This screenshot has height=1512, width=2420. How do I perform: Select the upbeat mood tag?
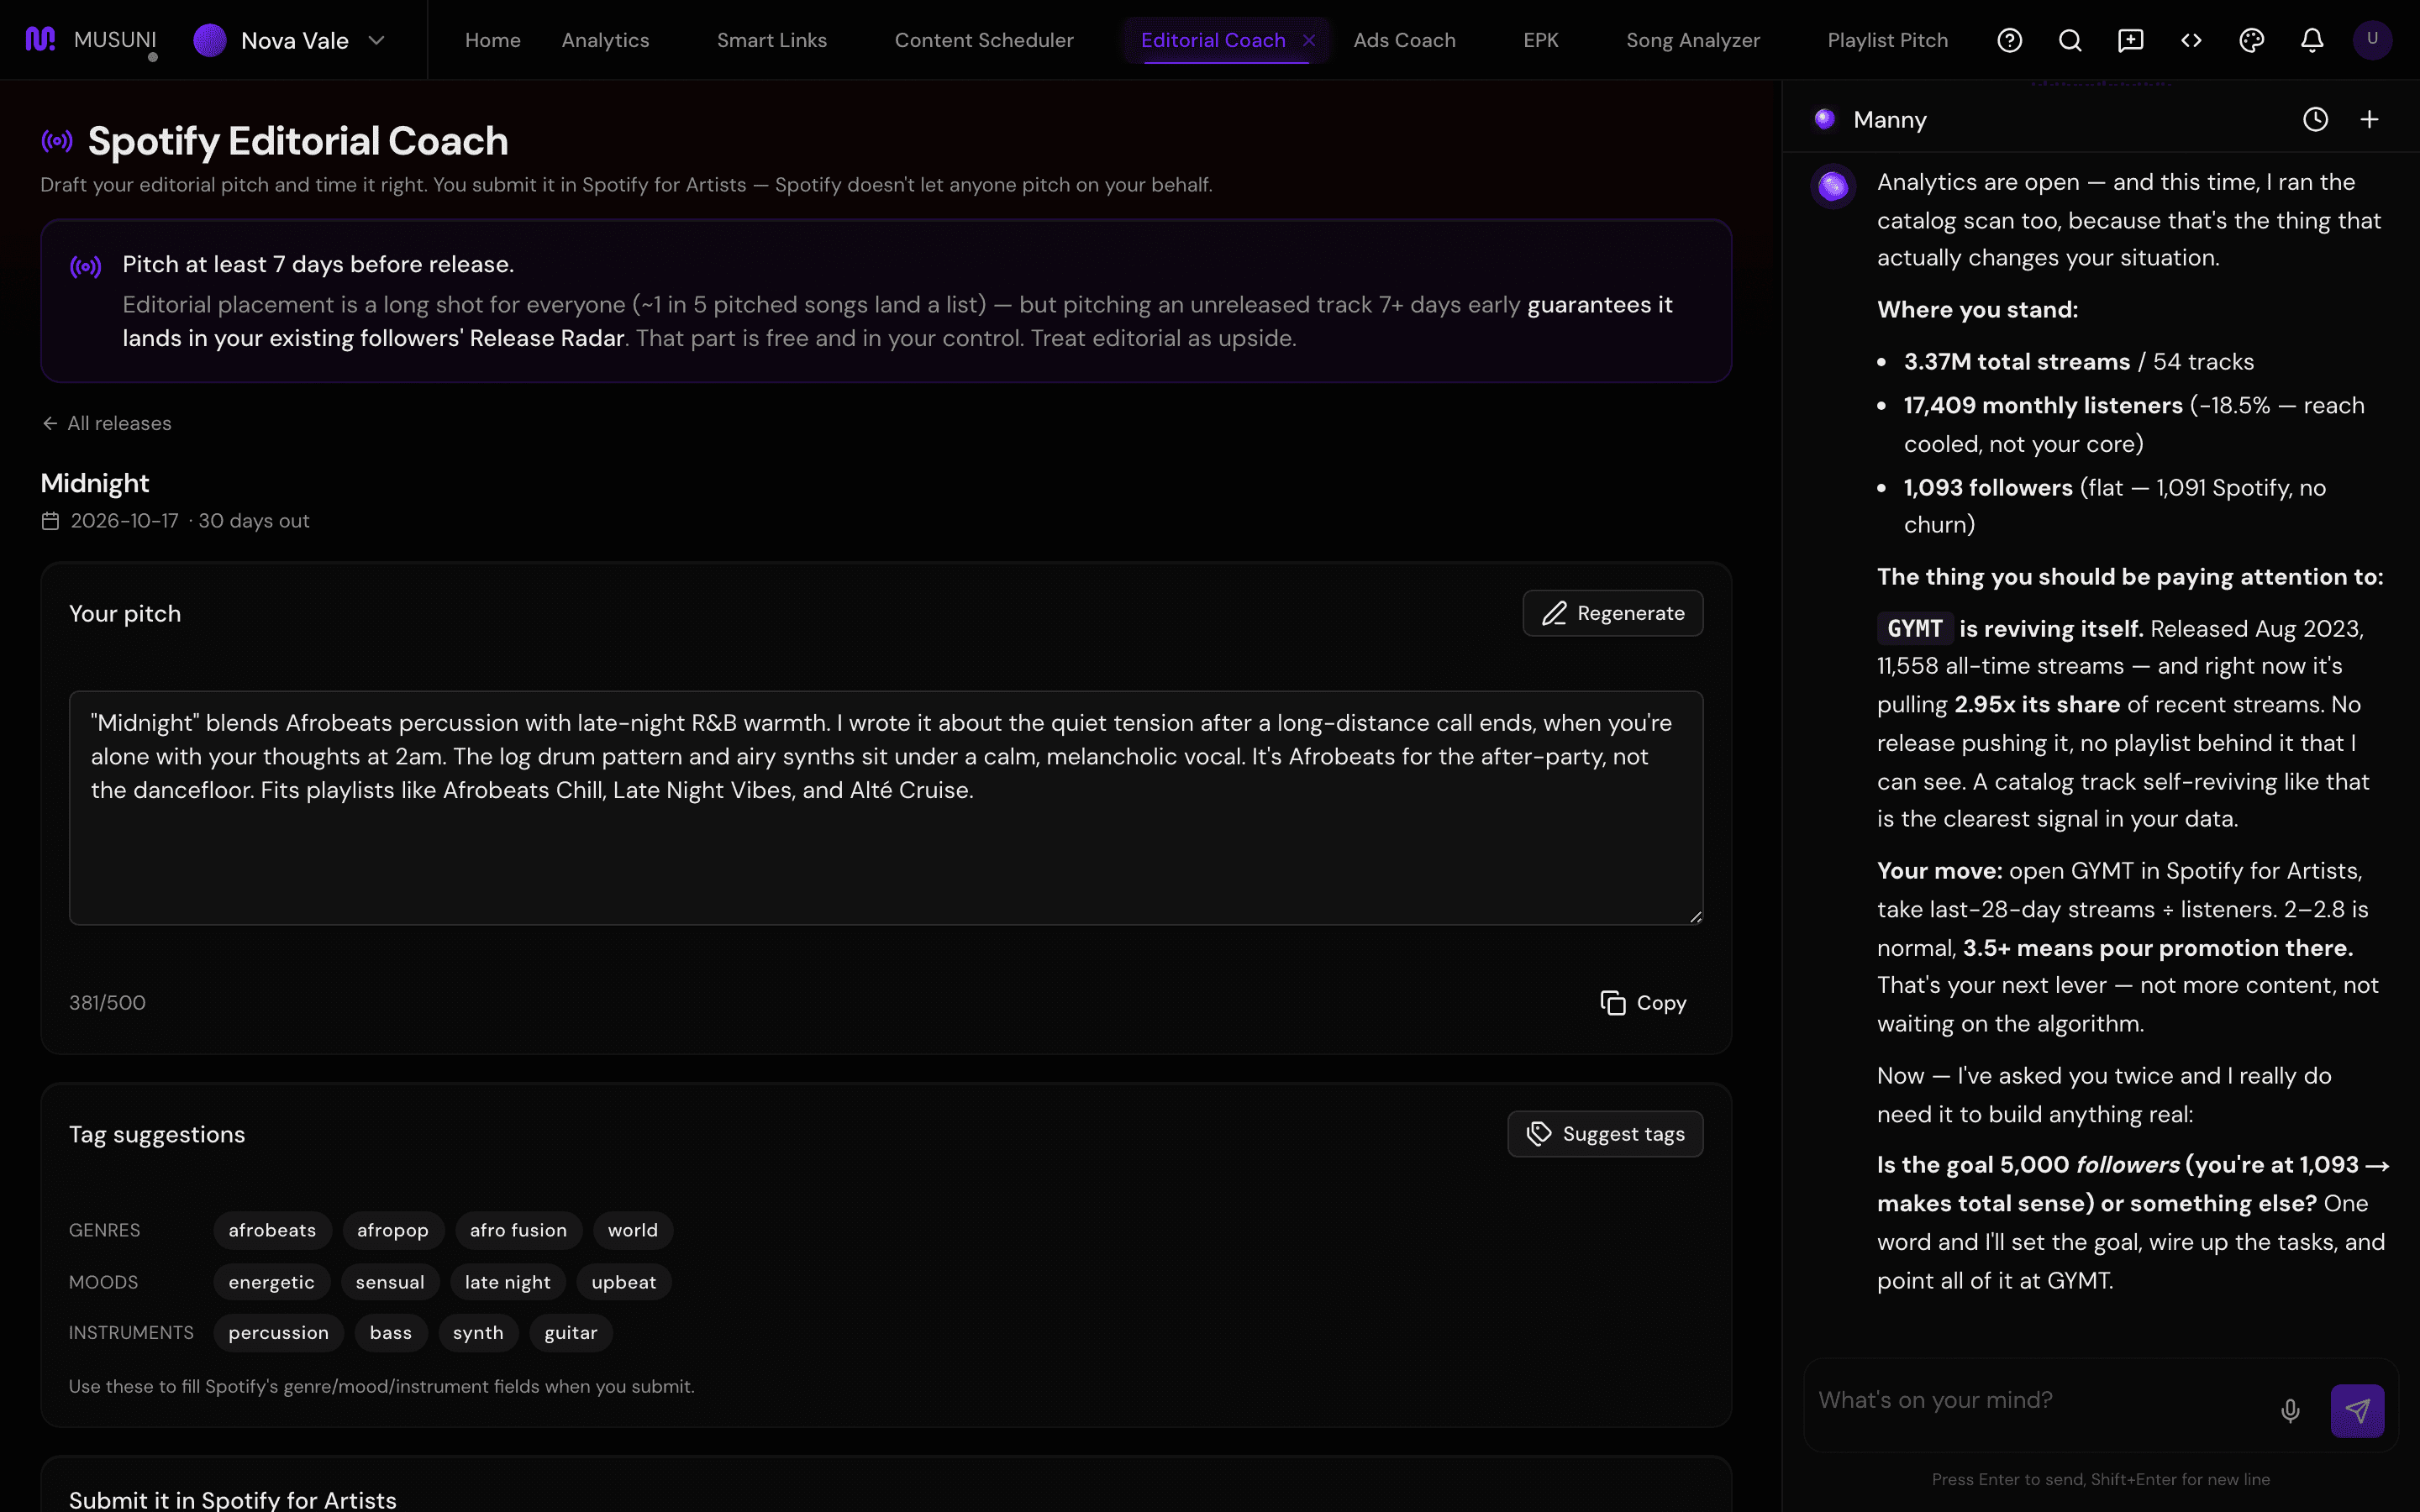624,1282
